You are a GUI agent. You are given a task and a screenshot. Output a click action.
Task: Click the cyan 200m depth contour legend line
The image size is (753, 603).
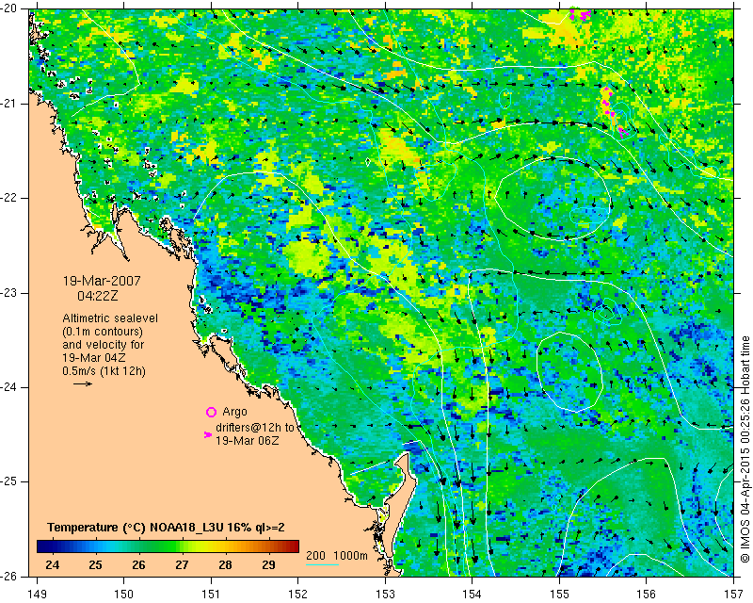pos(322,564)
